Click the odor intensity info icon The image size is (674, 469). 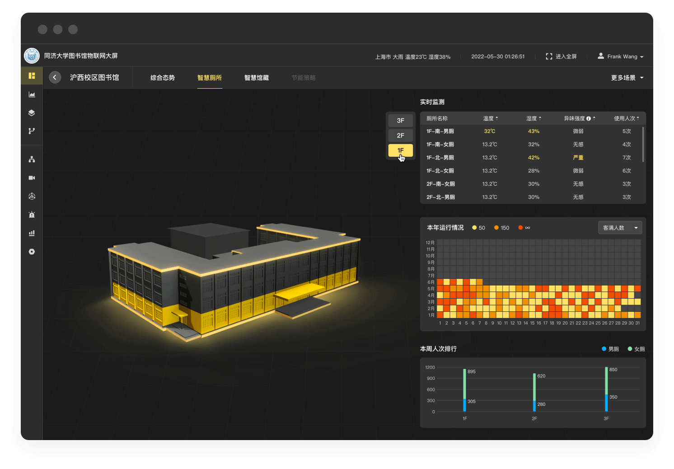click(x=588, y=118)
